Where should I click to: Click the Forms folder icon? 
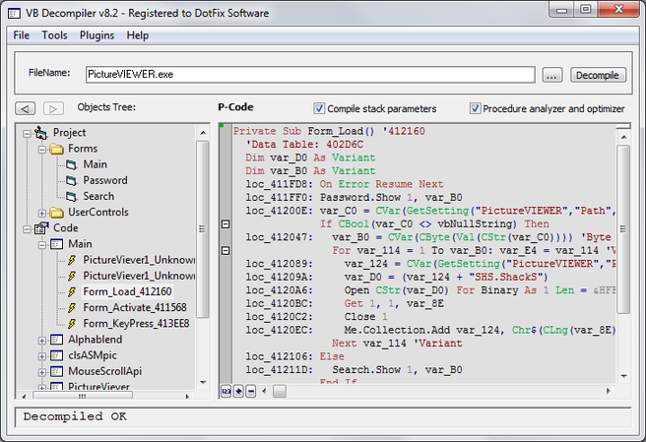(x=56, y=149)
